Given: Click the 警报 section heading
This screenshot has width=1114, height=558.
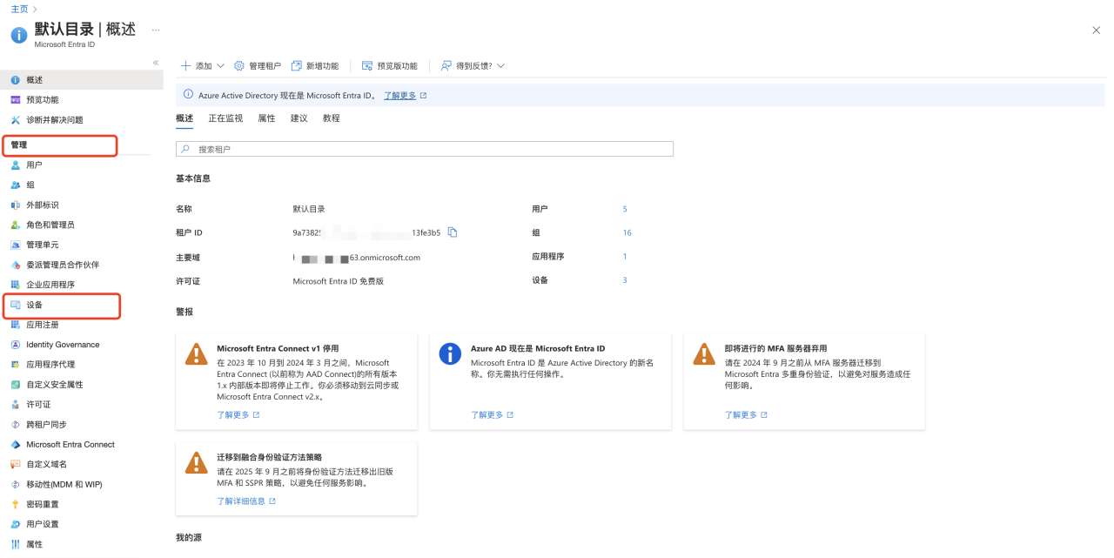Looking at the screenshot, I should pos(185,312).
